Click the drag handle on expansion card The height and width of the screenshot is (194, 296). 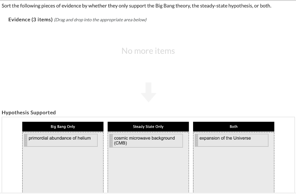(x=197, y=140)
